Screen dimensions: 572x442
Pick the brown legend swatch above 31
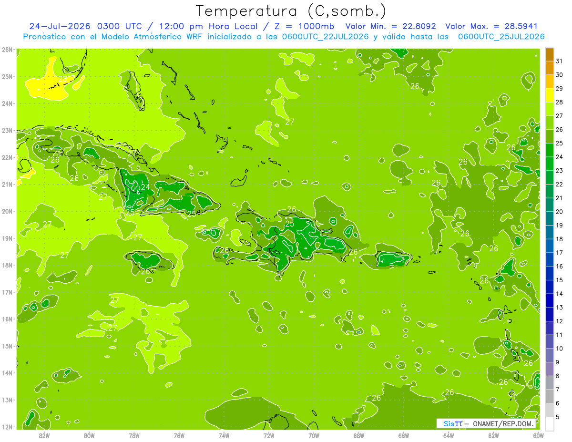550,54
